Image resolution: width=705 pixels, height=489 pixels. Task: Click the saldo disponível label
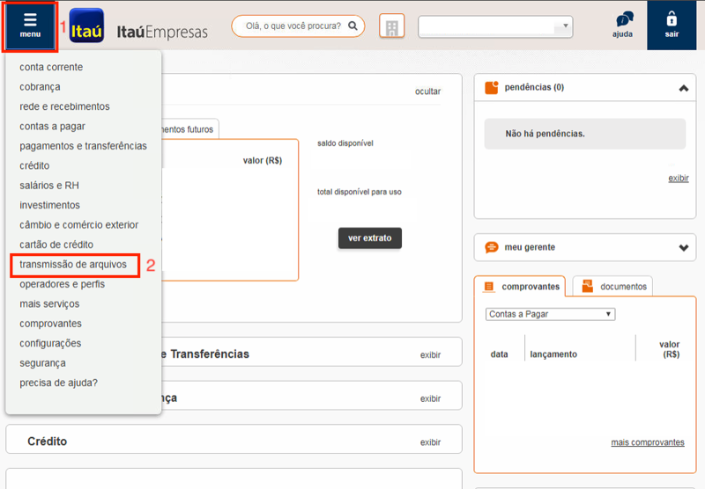pos(345,143)
